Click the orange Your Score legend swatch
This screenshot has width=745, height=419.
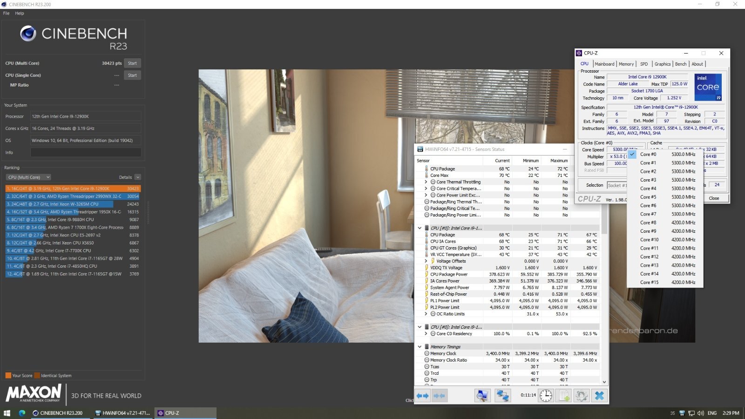8,375
